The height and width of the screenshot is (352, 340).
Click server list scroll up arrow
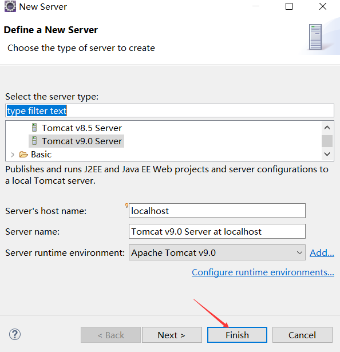pyautogui.click(x=327, y=128)
